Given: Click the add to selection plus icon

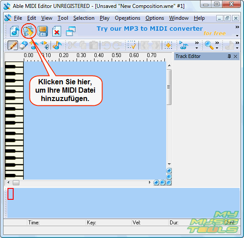Looking at the screenshot, I should point(168,45).
